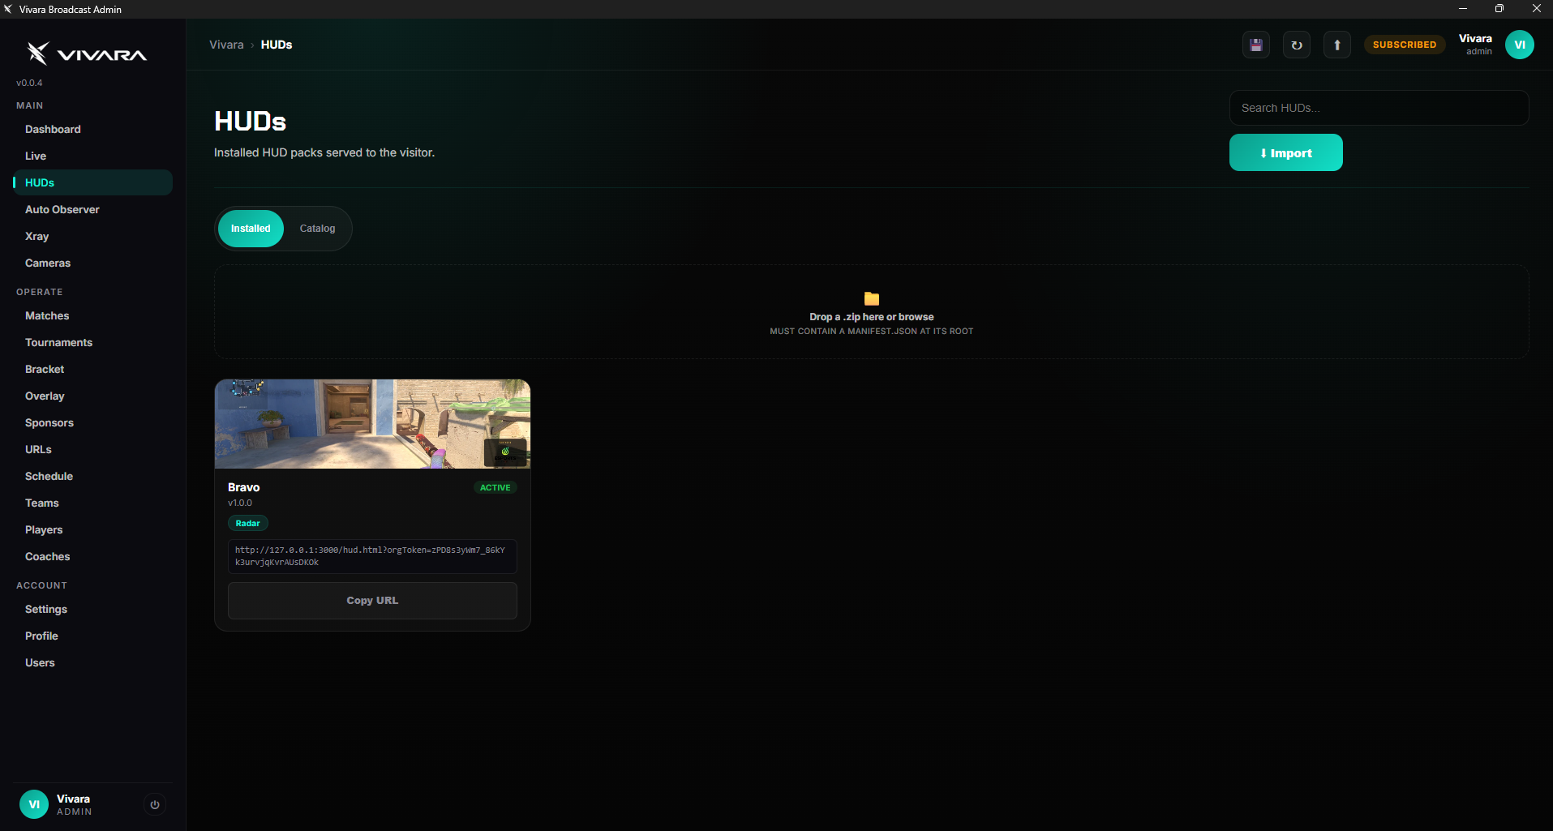Viewport: 1553px width, 831px height.
Task: Click the Bravo HUD URL text box
Action: click(372, 556)
